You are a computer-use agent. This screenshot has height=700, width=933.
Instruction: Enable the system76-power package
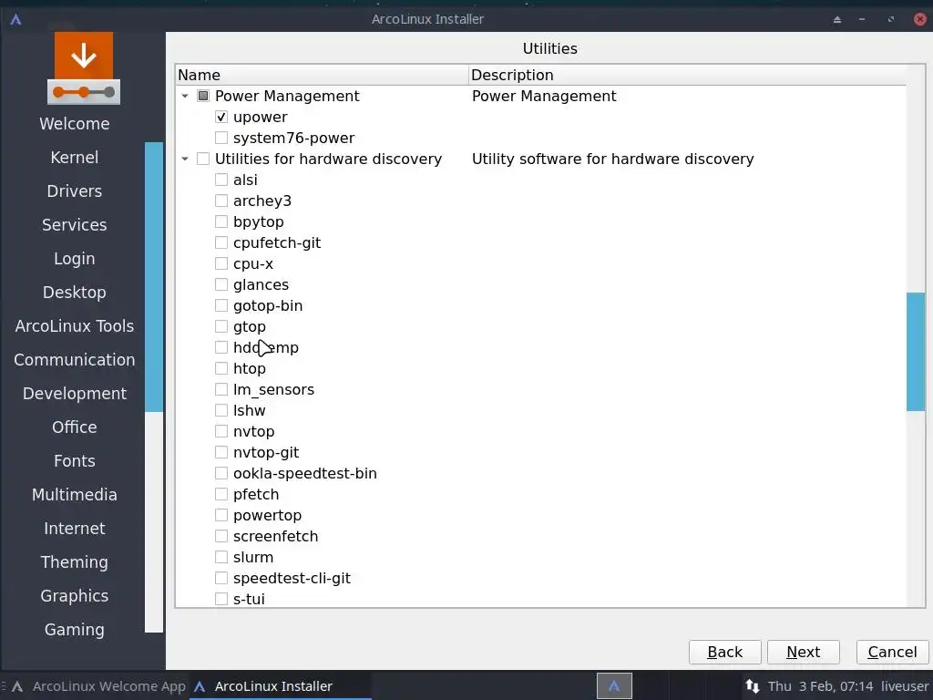click(221, 139)
